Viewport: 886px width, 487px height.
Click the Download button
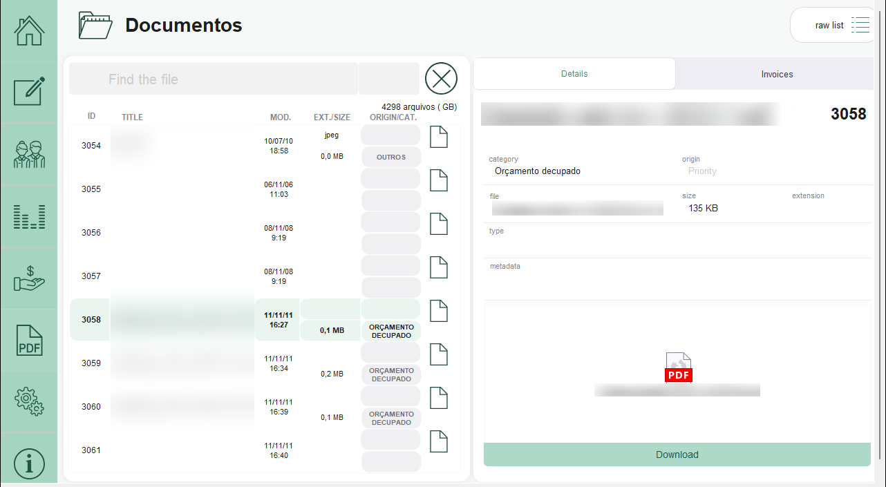tap(677, 455)
